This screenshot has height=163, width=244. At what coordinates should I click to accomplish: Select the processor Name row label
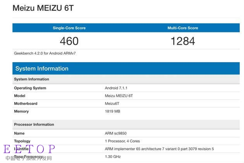pyautogui.click(x=19, y=133)
